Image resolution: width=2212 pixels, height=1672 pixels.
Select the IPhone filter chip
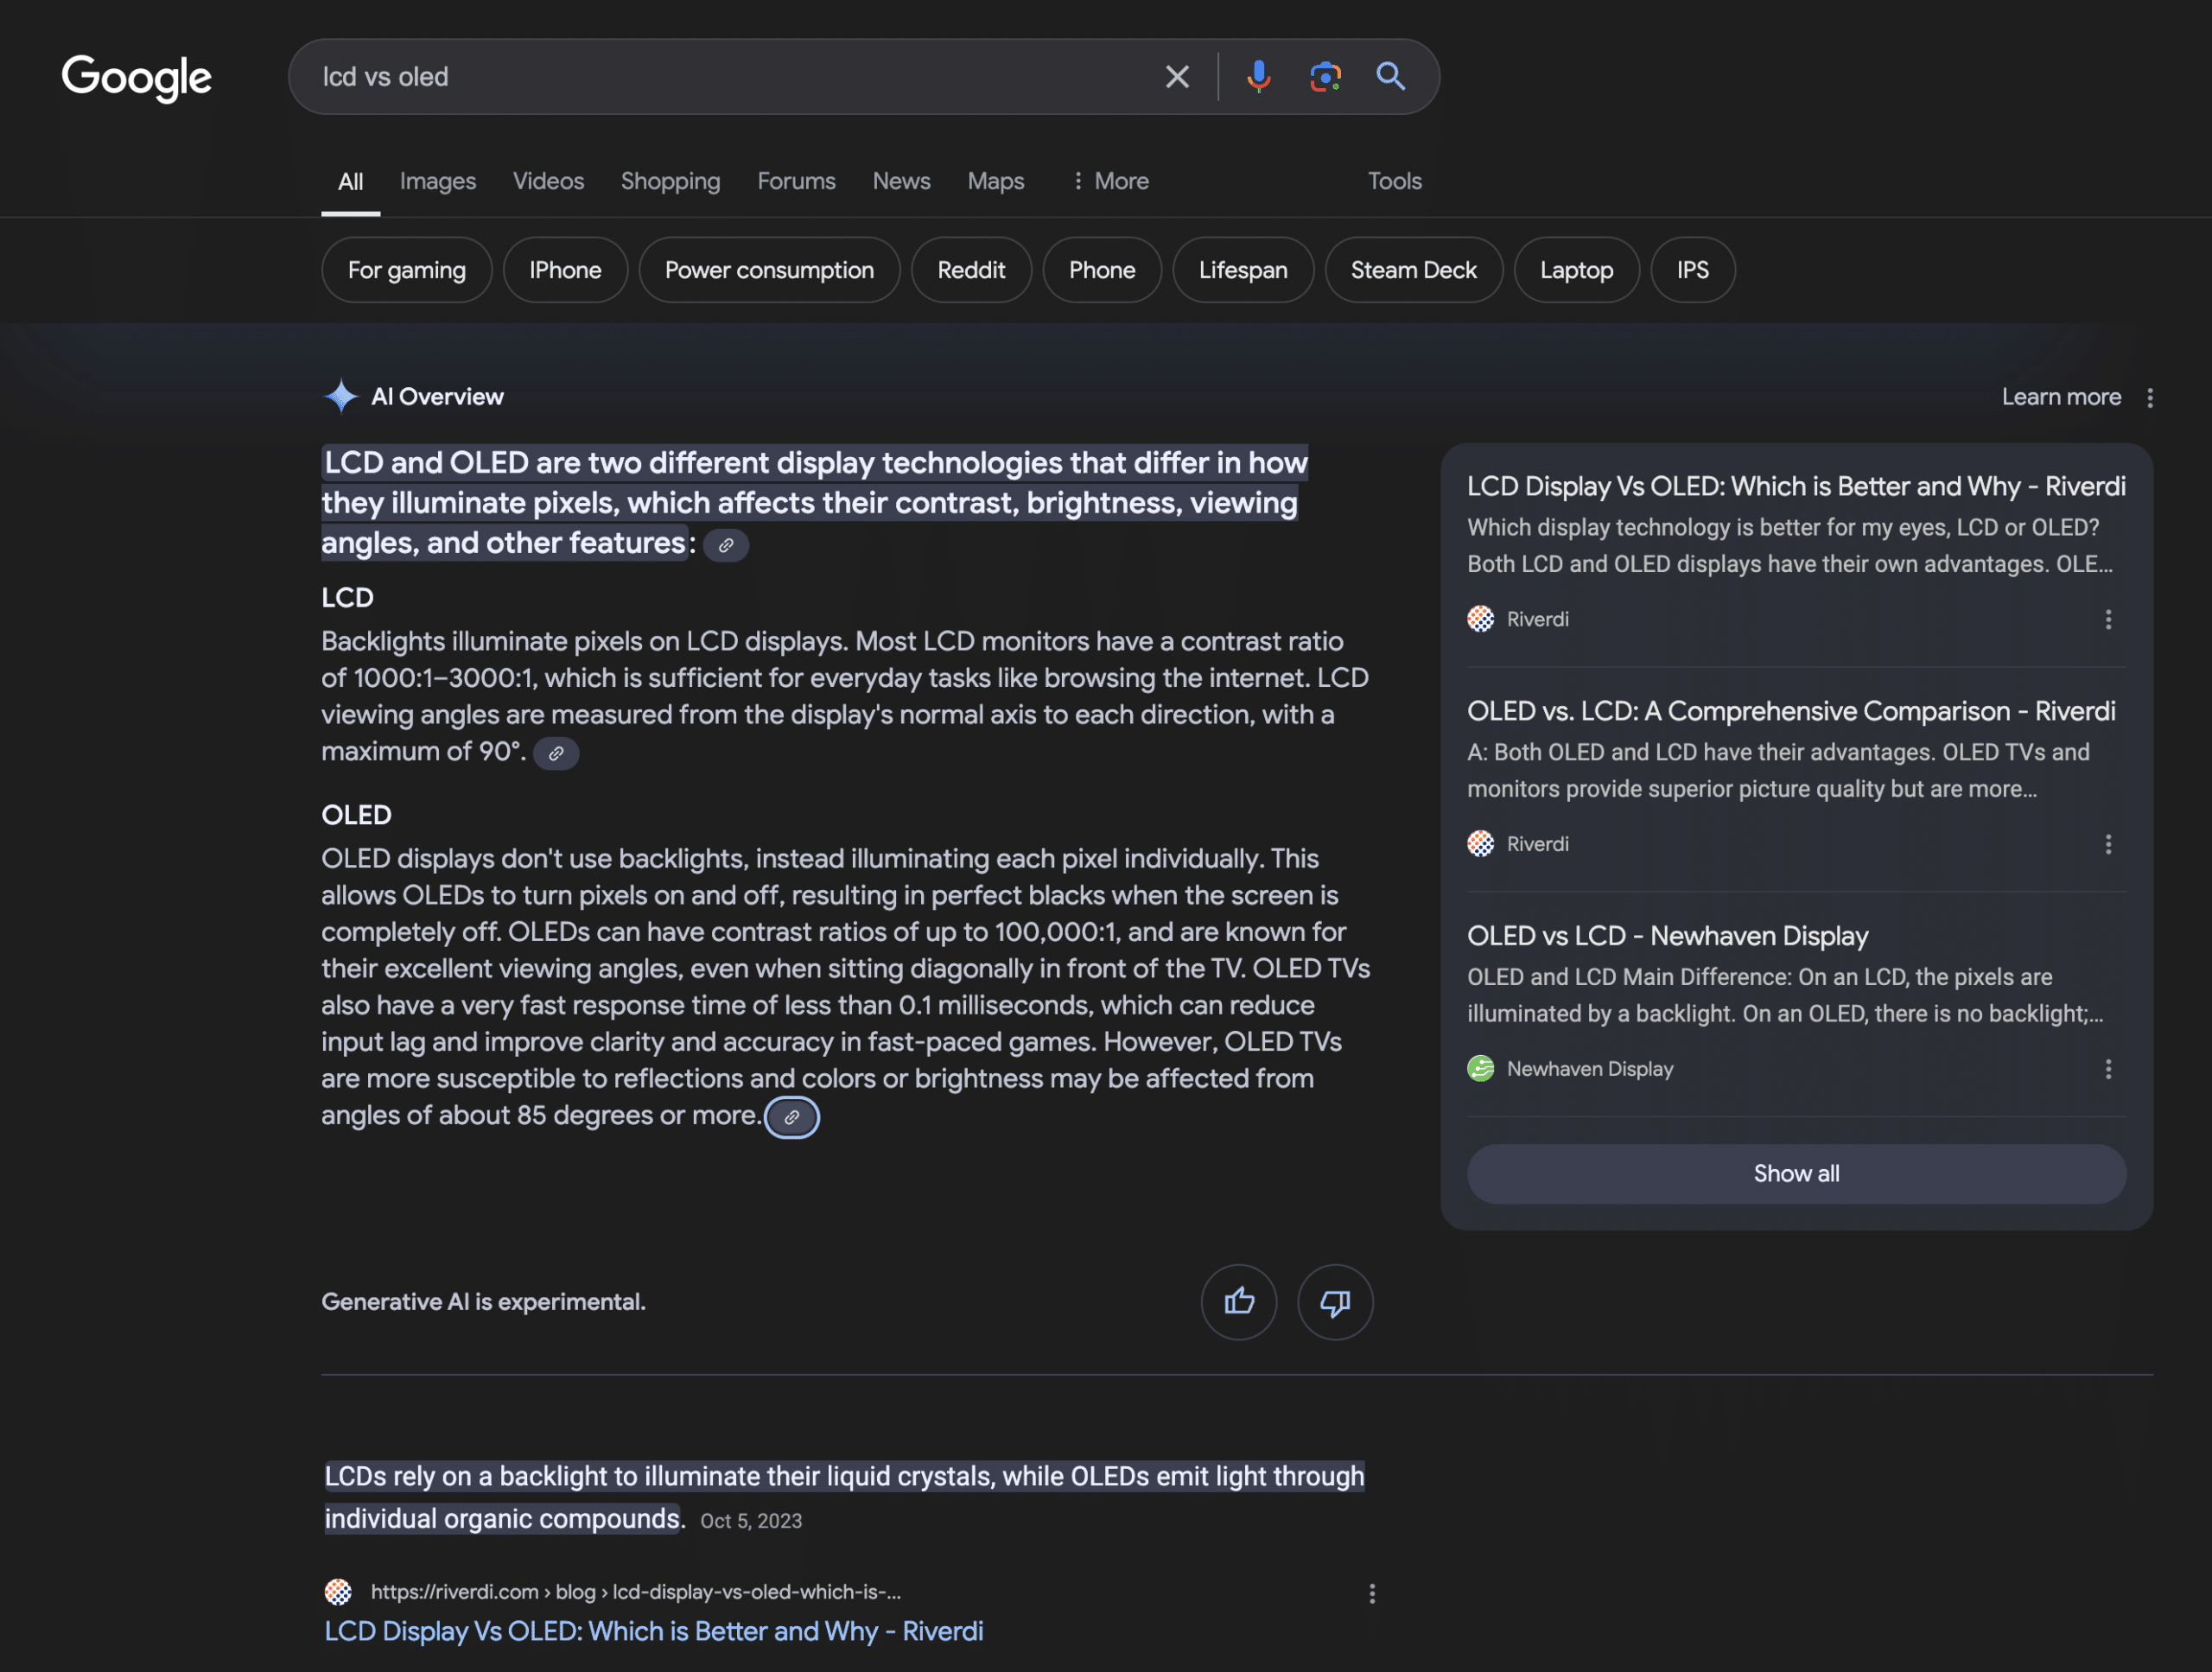point(565,270)
